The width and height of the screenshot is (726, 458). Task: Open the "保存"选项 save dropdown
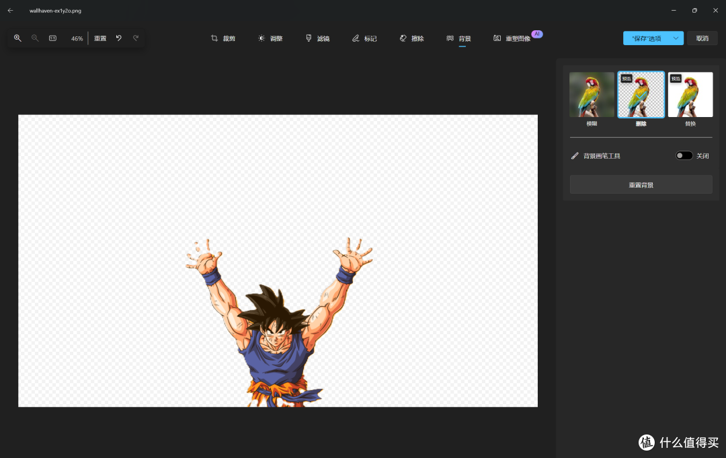653,38
